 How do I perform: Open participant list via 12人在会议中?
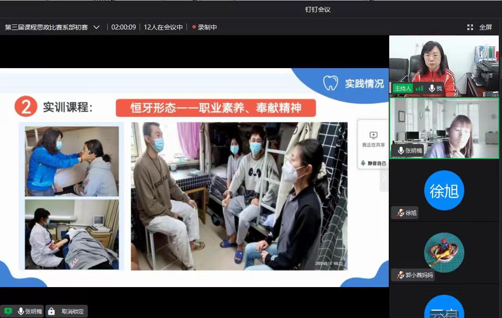click(x=163, y=27)
